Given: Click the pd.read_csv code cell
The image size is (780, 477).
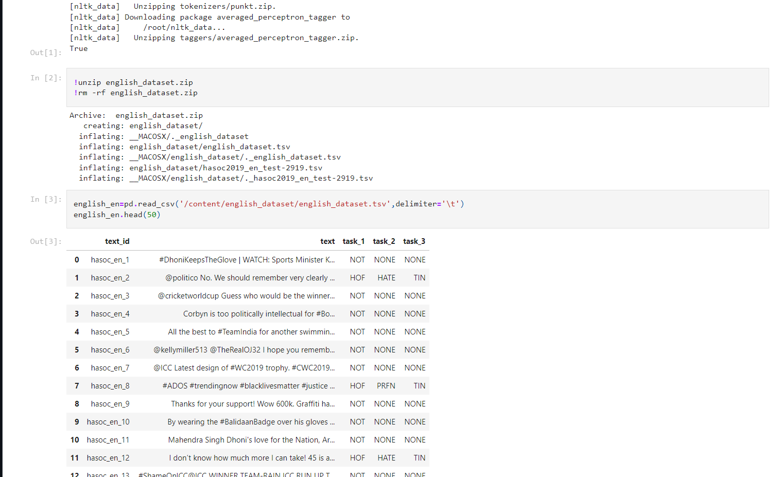Looking at the screenshot, I should (x=418, y=209).
